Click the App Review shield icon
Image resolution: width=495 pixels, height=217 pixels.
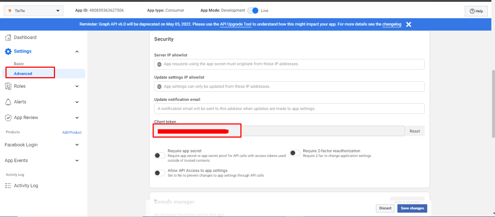pos(8,118)
